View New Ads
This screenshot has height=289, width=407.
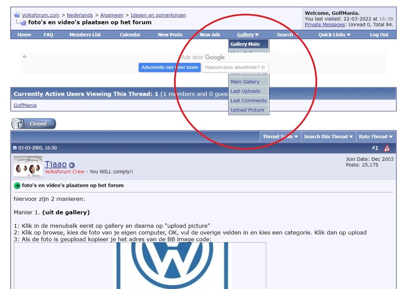coord(210,35)
